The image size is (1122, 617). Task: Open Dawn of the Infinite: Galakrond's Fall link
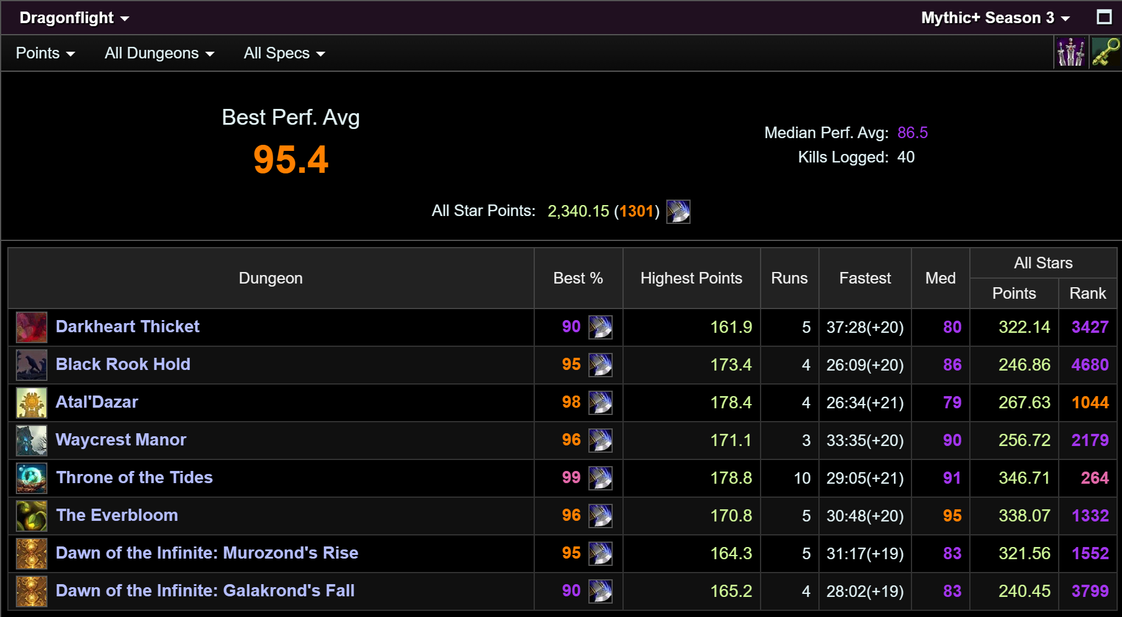click(x=205, y=590)
